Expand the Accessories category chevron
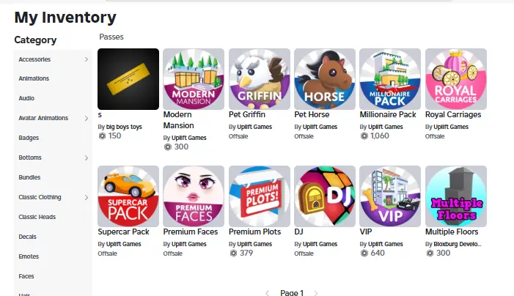Screen dimensions: 514x296 click(87, 59)
